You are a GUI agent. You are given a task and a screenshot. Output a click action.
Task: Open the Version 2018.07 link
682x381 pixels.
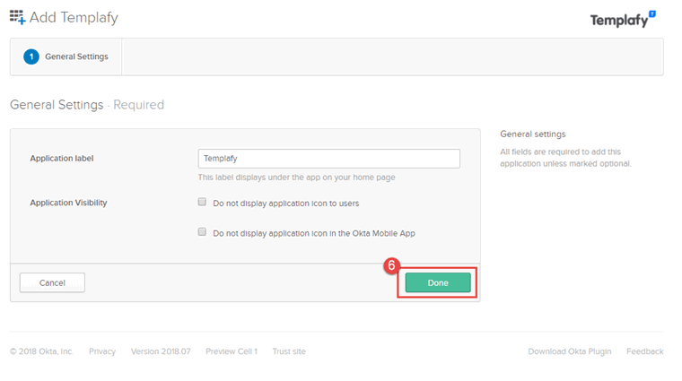tap(161, 351)
